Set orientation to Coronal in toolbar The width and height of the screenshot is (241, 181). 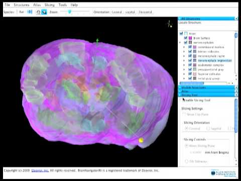point(116,12)
